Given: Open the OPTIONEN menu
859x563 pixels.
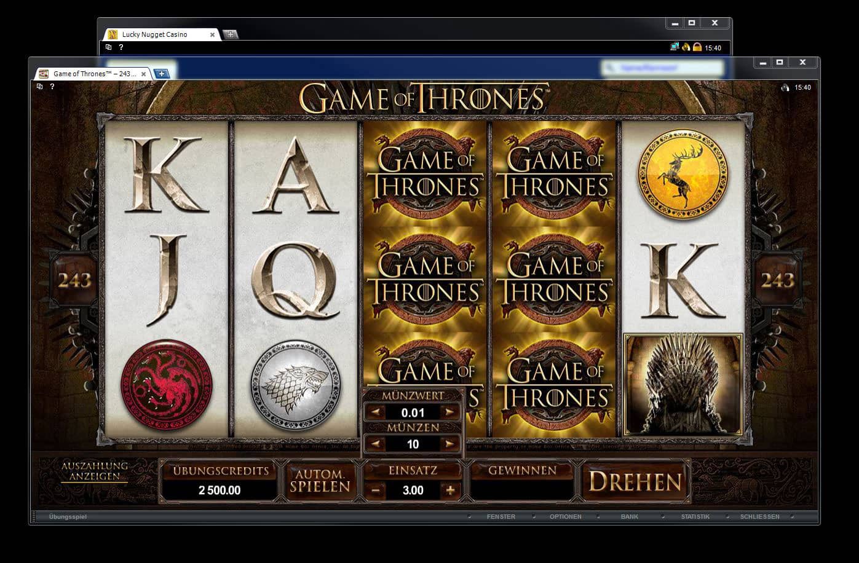Looking at the screenshot, I should [x=565, y=517].
